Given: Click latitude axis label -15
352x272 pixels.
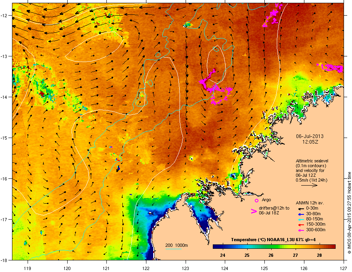Looking at the screenshot, I should click(4, 138).
